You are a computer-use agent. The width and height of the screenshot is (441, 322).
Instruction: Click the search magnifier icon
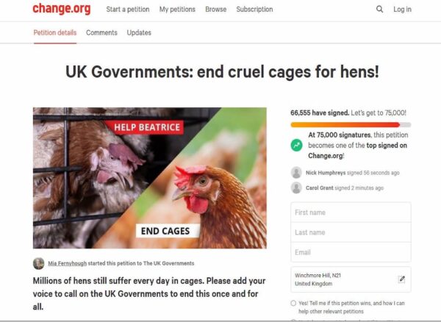tap(379, 10)
